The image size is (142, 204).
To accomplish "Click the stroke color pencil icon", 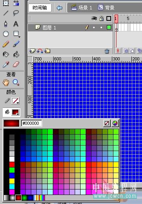I will pyautogui.click(x=7, y=101).
